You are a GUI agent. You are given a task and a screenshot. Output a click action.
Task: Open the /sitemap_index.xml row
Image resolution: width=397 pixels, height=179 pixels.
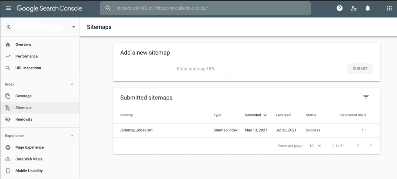click(246, 130)
